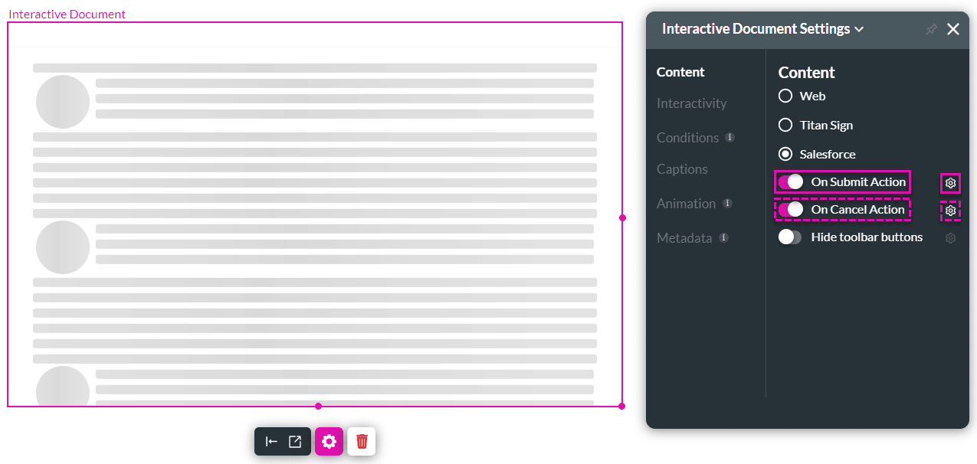The height and width of the screenshot is (464, 977).
Task: Click the collapse-left arrow icon below the document
Action: point(273,441)
